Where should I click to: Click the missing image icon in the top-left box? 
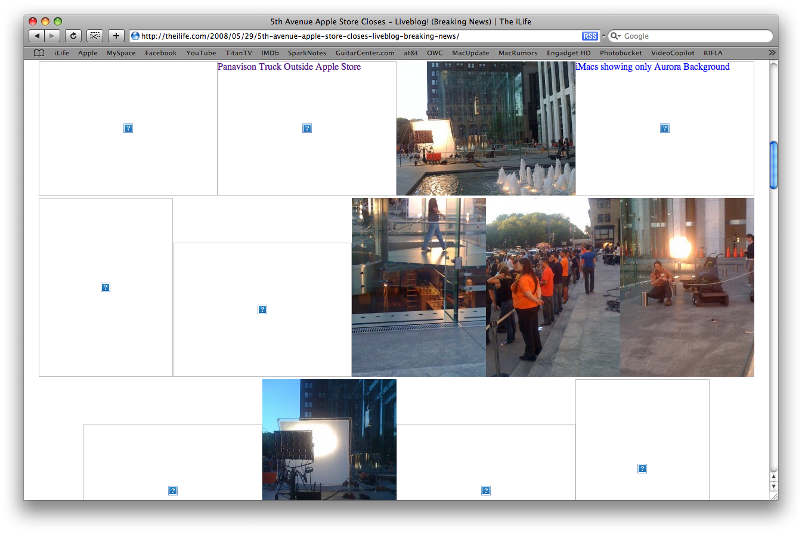(x=128, y=128)
